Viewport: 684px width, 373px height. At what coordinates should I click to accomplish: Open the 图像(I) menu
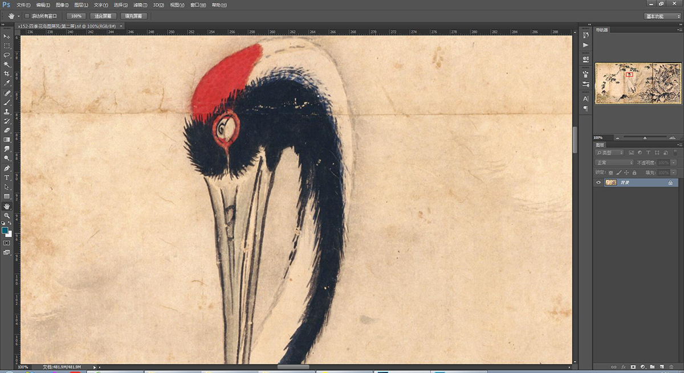pyautogui.click(x=62, y=5)
